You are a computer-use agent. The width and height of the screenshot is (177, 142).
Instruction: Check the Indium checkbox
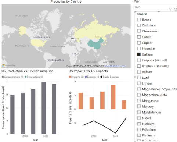139,72
